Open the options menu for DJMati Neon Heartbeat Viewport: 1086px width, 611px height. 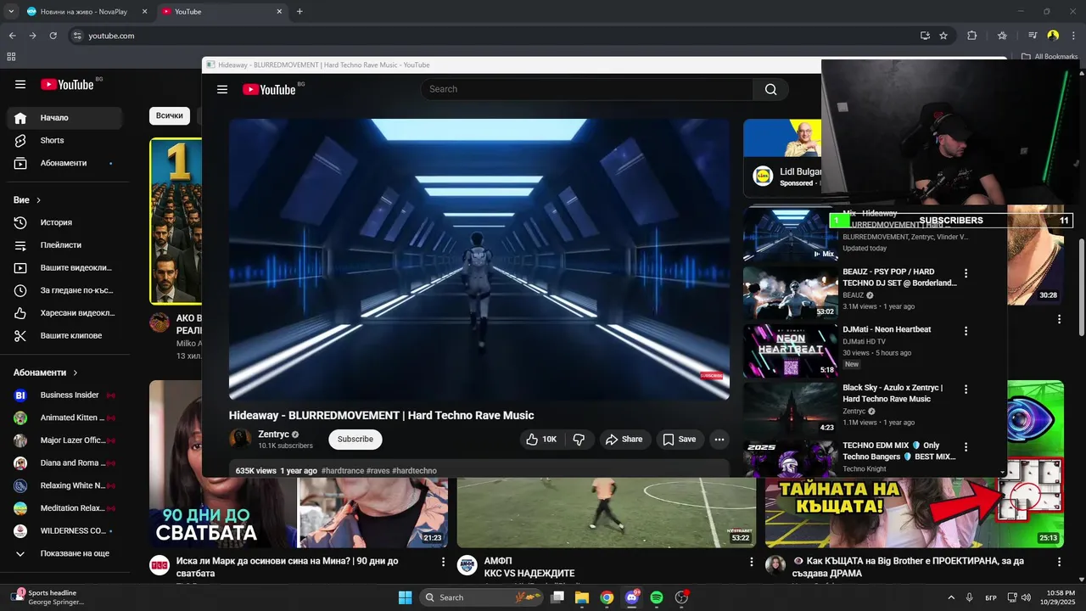(x=966, y=331)
